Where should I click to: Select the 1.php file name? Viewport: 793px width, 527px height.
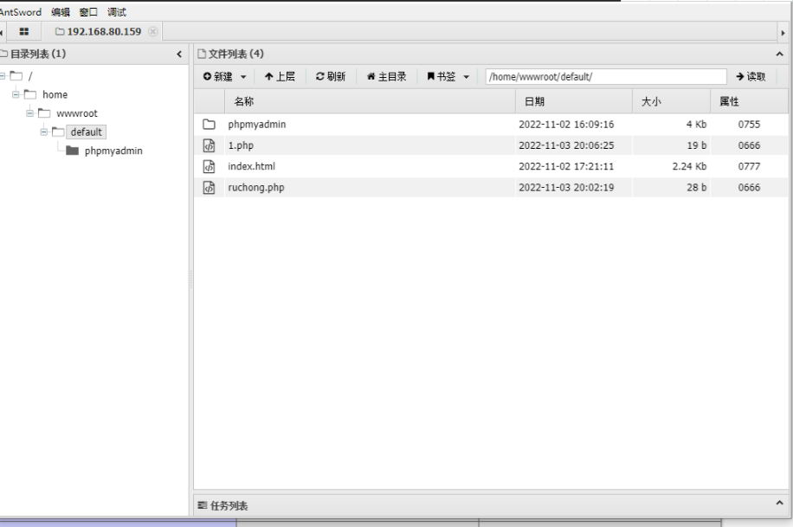click(241, 145)
